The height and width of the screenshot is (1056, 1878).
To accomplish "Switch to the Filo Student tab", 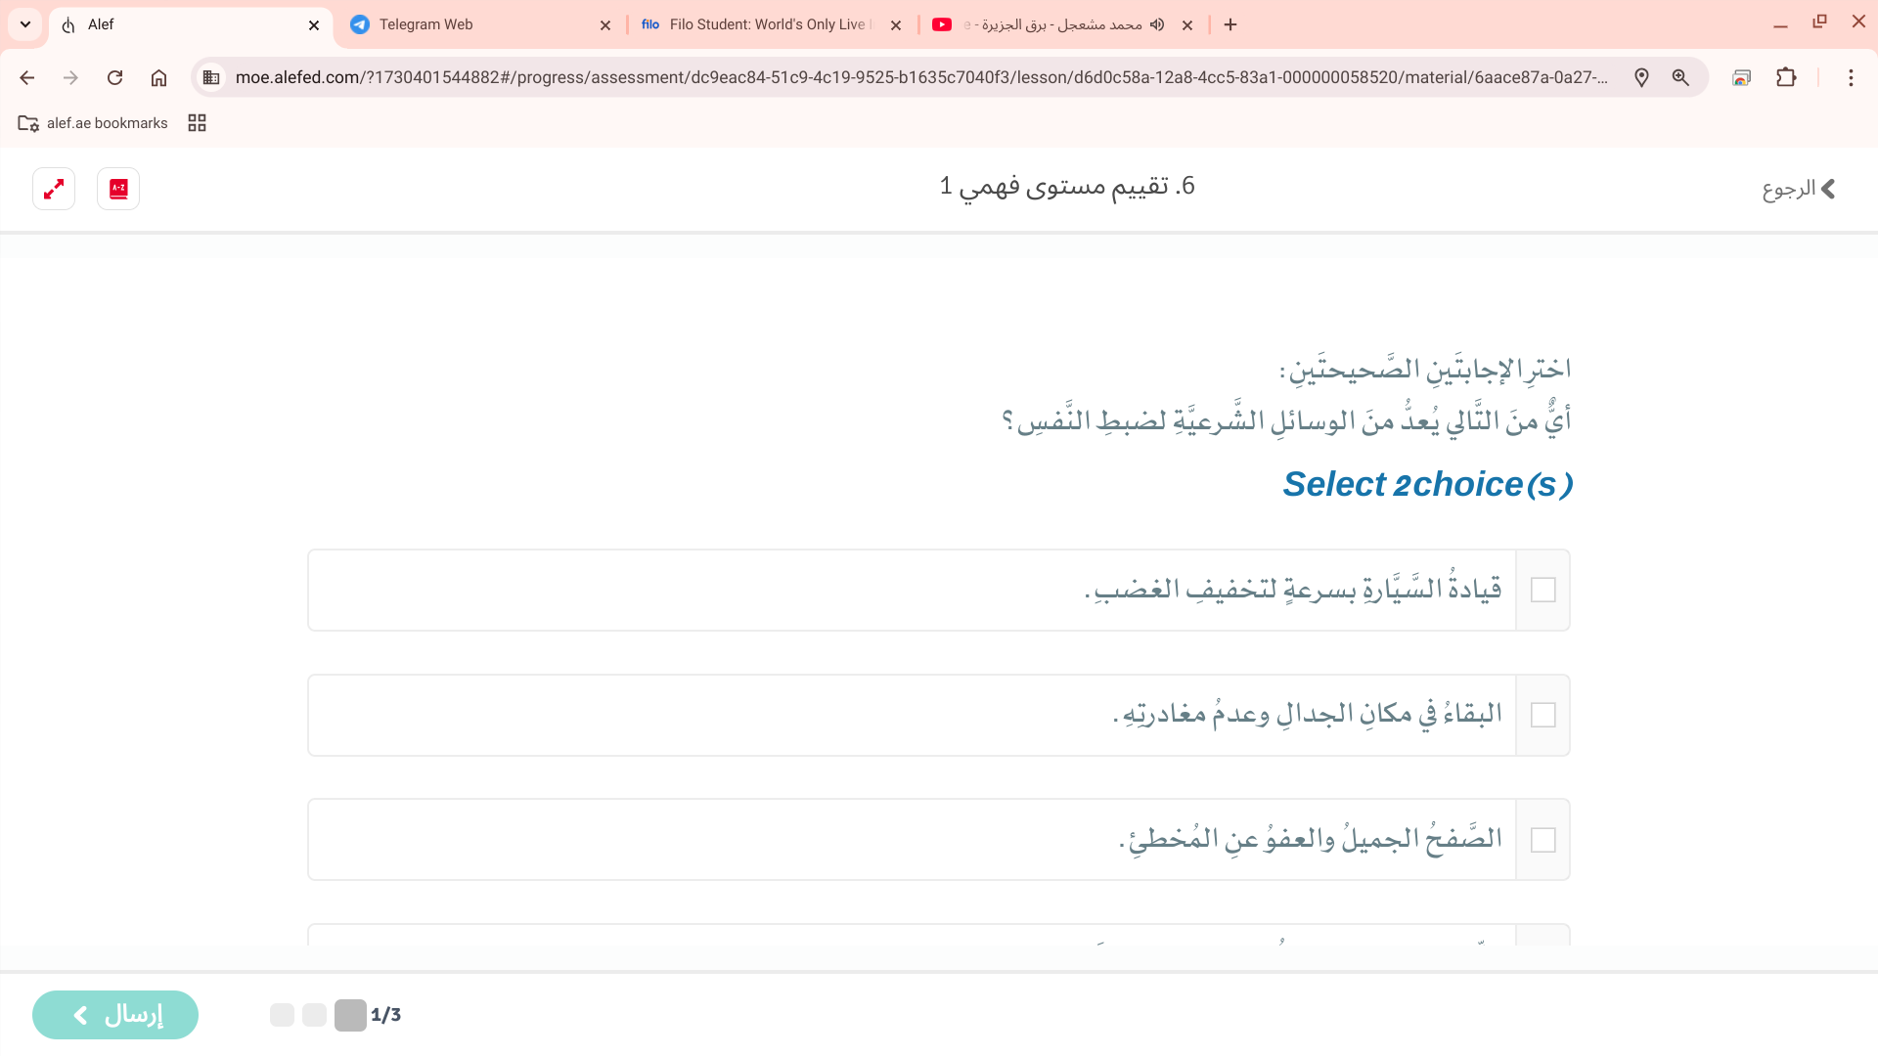I will [763, 24].
